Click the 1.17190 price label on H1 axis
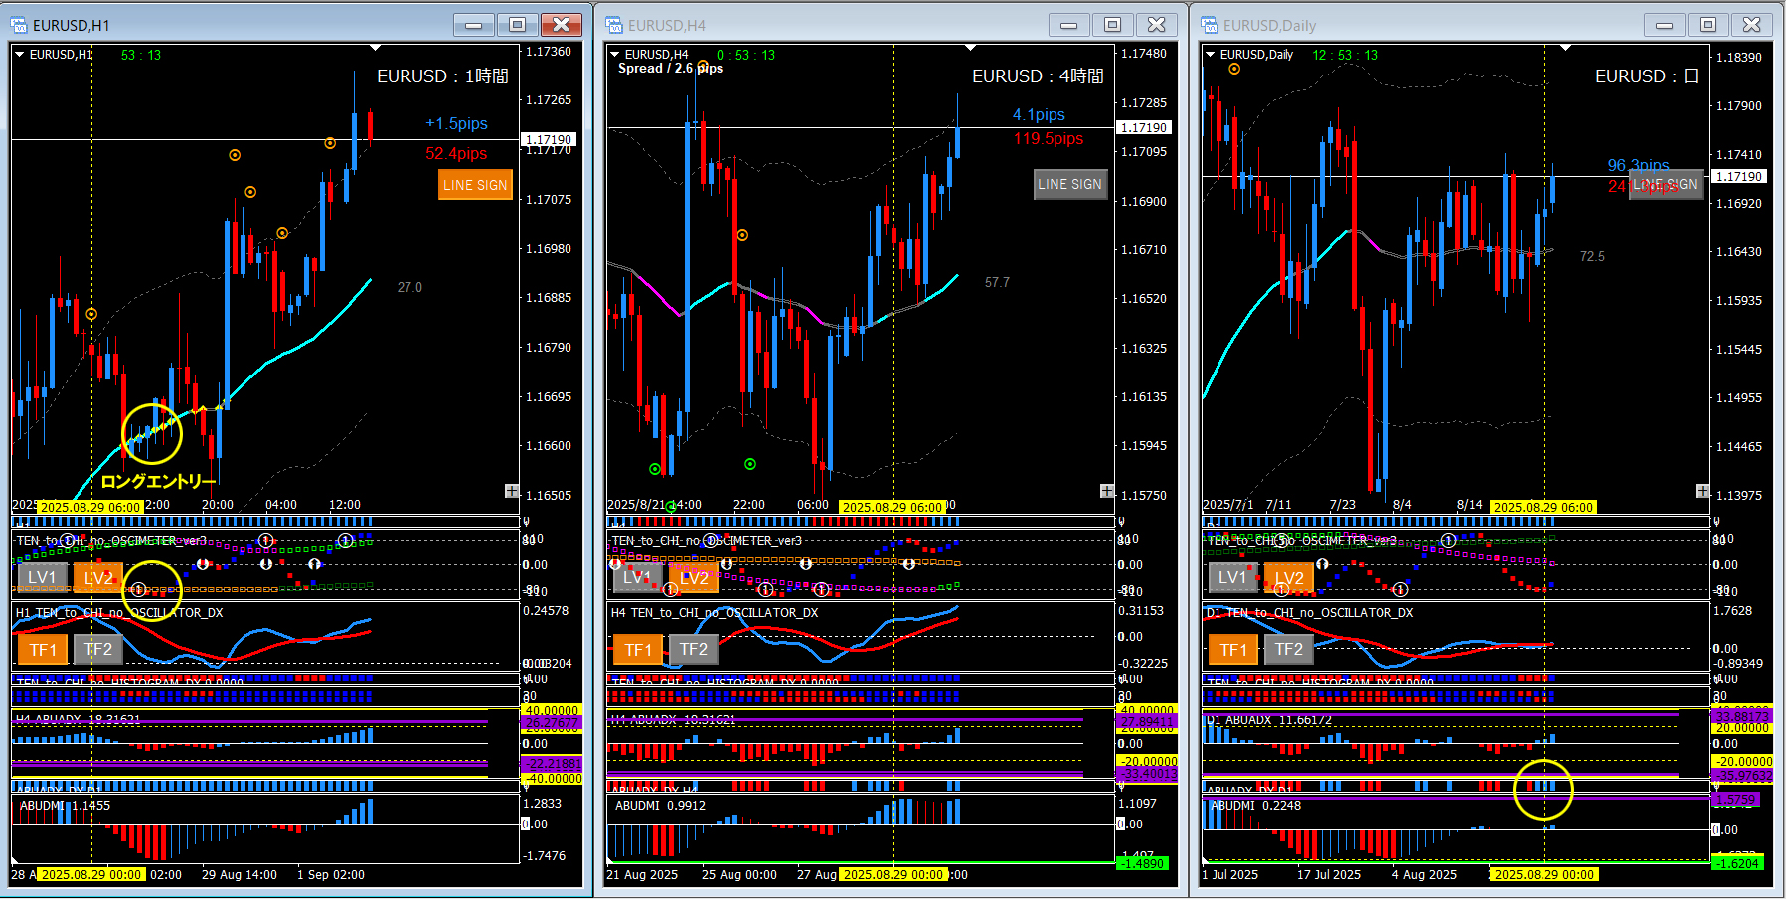This screenshot has height=900, width=1787. [549, 140]
